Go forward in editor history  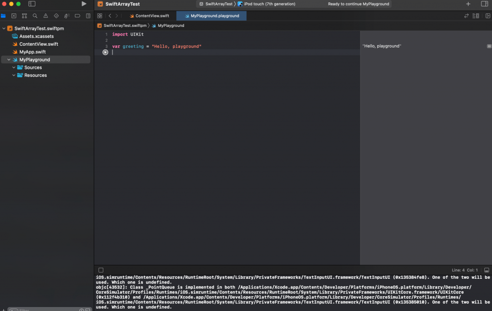coord(117,16)
